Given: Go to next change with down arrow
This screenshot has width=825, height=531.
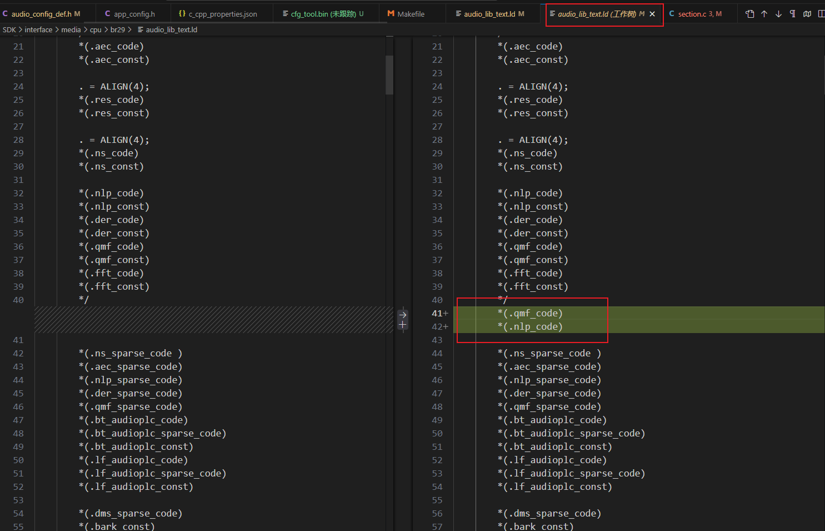Looking at the screenshot, I should pyautogui.click(x=778, y=14).
